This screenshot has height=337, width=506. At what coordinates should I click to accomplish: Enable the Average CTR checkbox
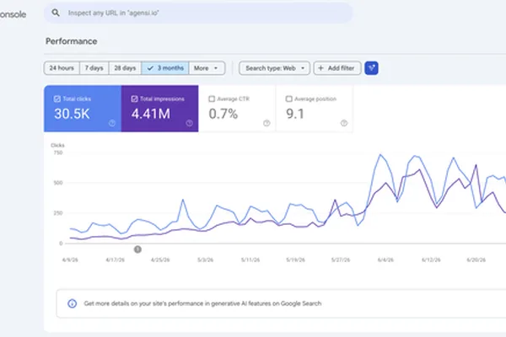pos(212,99)
